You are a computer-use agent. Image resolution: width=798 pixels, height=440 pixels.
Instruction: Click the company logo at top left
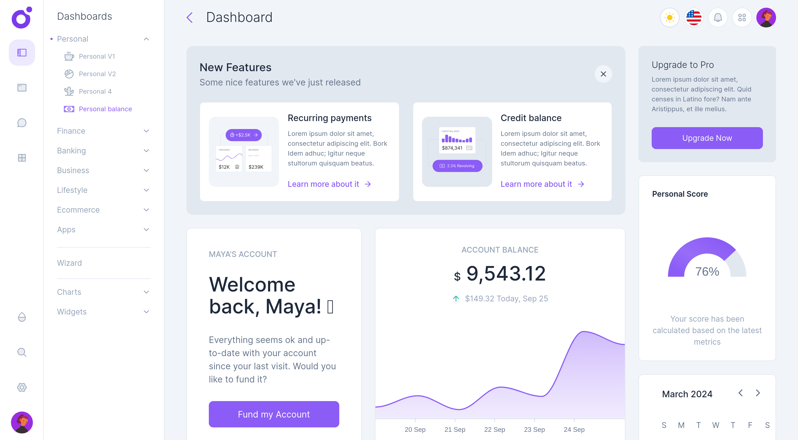(x=21, y=18)
